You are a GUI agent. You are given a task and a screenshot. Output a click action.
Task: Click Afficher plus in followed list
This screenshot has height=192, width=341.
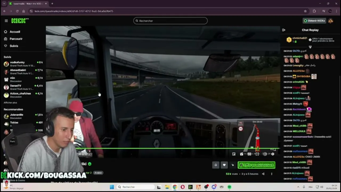(x=10, y=103)
